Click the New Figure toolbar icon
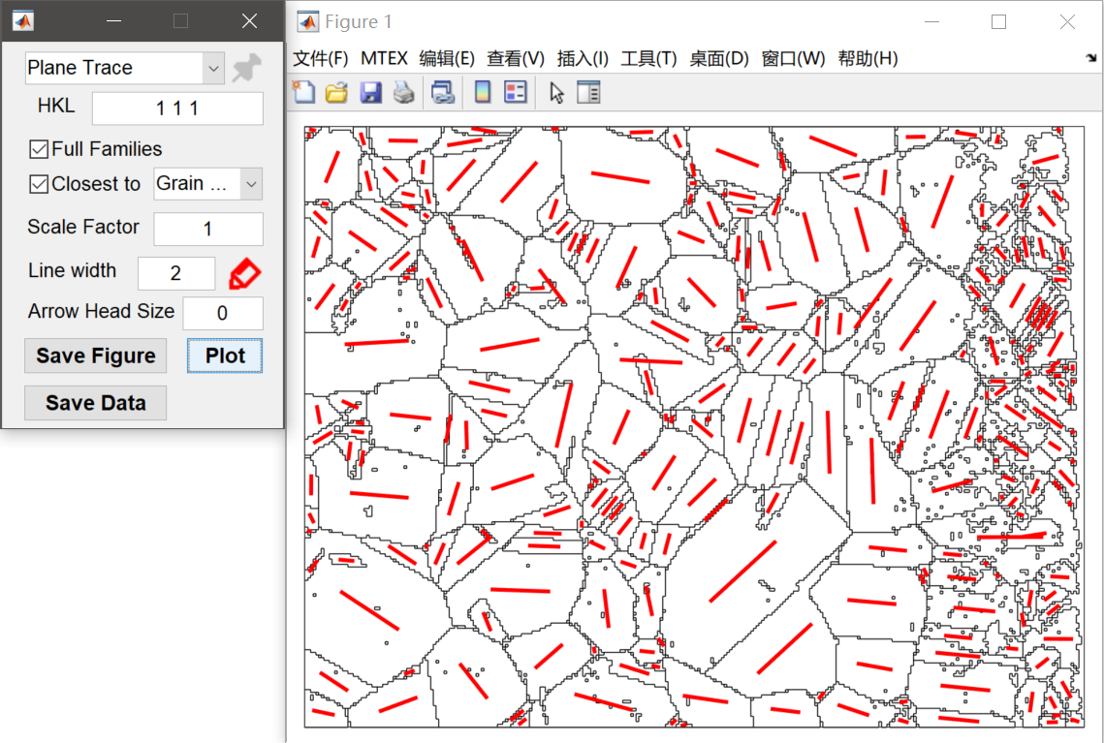 (303, 92)
